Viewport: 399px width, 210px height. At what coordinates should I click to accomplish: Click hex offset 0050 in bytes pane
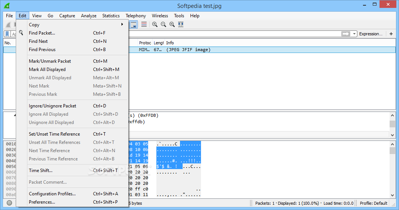[11, 166]
